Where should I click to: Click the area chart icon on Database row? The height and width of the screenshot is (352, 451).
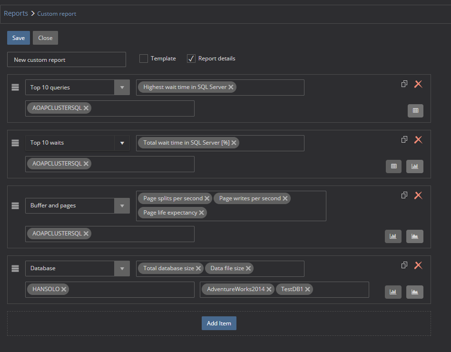coord(414,292)
